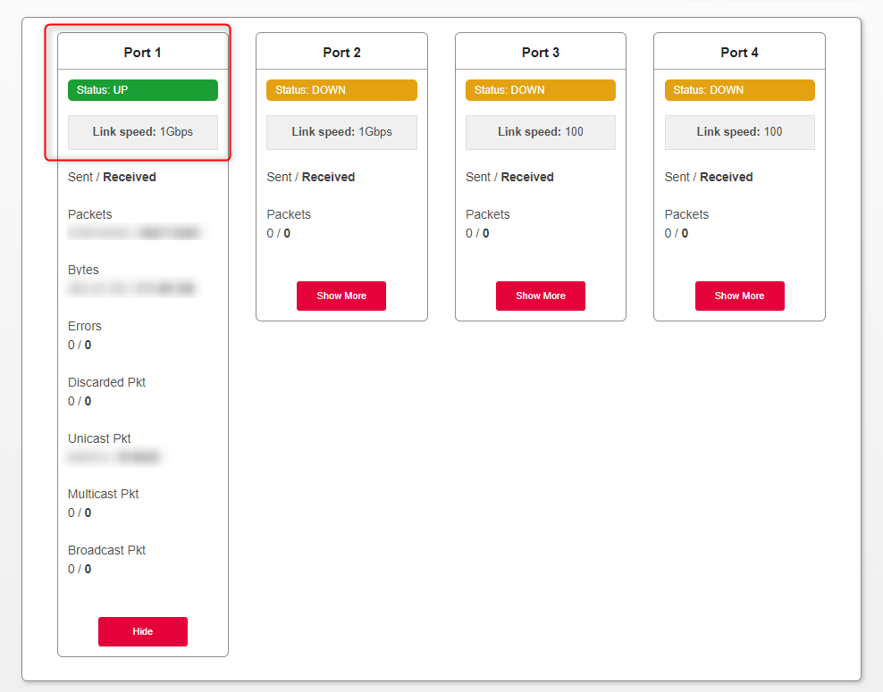Select the Broadcast Pkt label
Image resolution: width=883 pixels, height=692 pixels.
[106, 550]
